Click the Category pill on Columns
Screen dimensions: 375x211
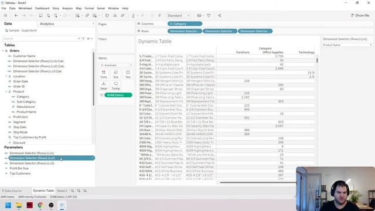[185, 23]
